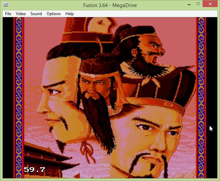Open the Video menu

tap(21, 14)
